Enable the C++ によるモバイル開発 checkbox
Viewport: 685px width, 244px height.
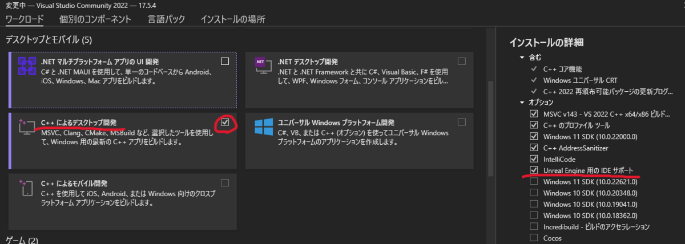click(x=225, y=183)
